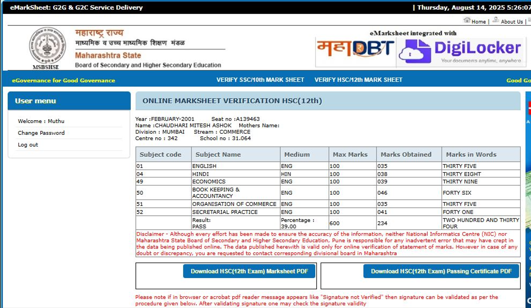Viewport: 531px width, 308px height.
Task: Open Verify SSC/10th Mark Sheet menu
Action: [x=260, y=80]
